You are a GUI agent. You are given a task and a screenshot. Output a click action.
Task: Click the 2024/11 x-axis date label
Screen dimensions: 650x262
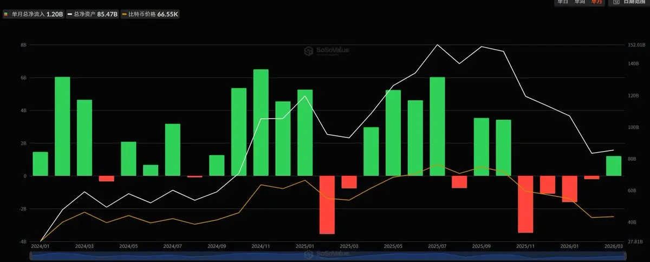pyautogui.click(x=261, y=246)
